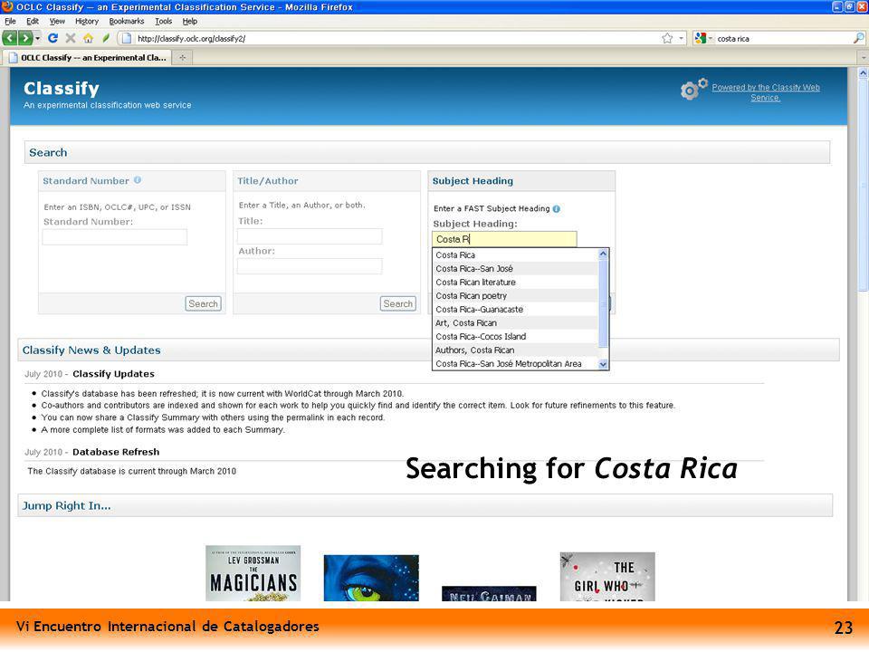The image size is (869, 652).
Task: Click the page scrollbar up arrow
Action: coord(863,72)
